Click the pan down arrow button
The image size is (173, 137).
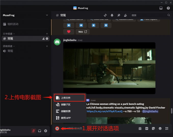pyautogui.click(x=106, y=25)
